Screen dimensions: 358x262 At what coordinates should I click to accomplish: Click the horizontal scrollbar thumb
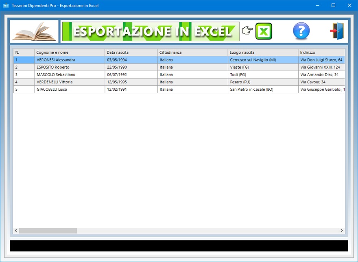48,231
